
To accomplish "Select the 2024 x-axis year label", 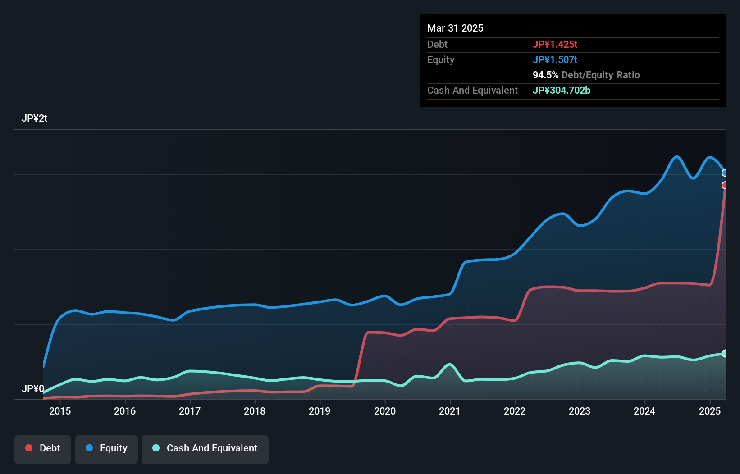I will coord(644,411).
